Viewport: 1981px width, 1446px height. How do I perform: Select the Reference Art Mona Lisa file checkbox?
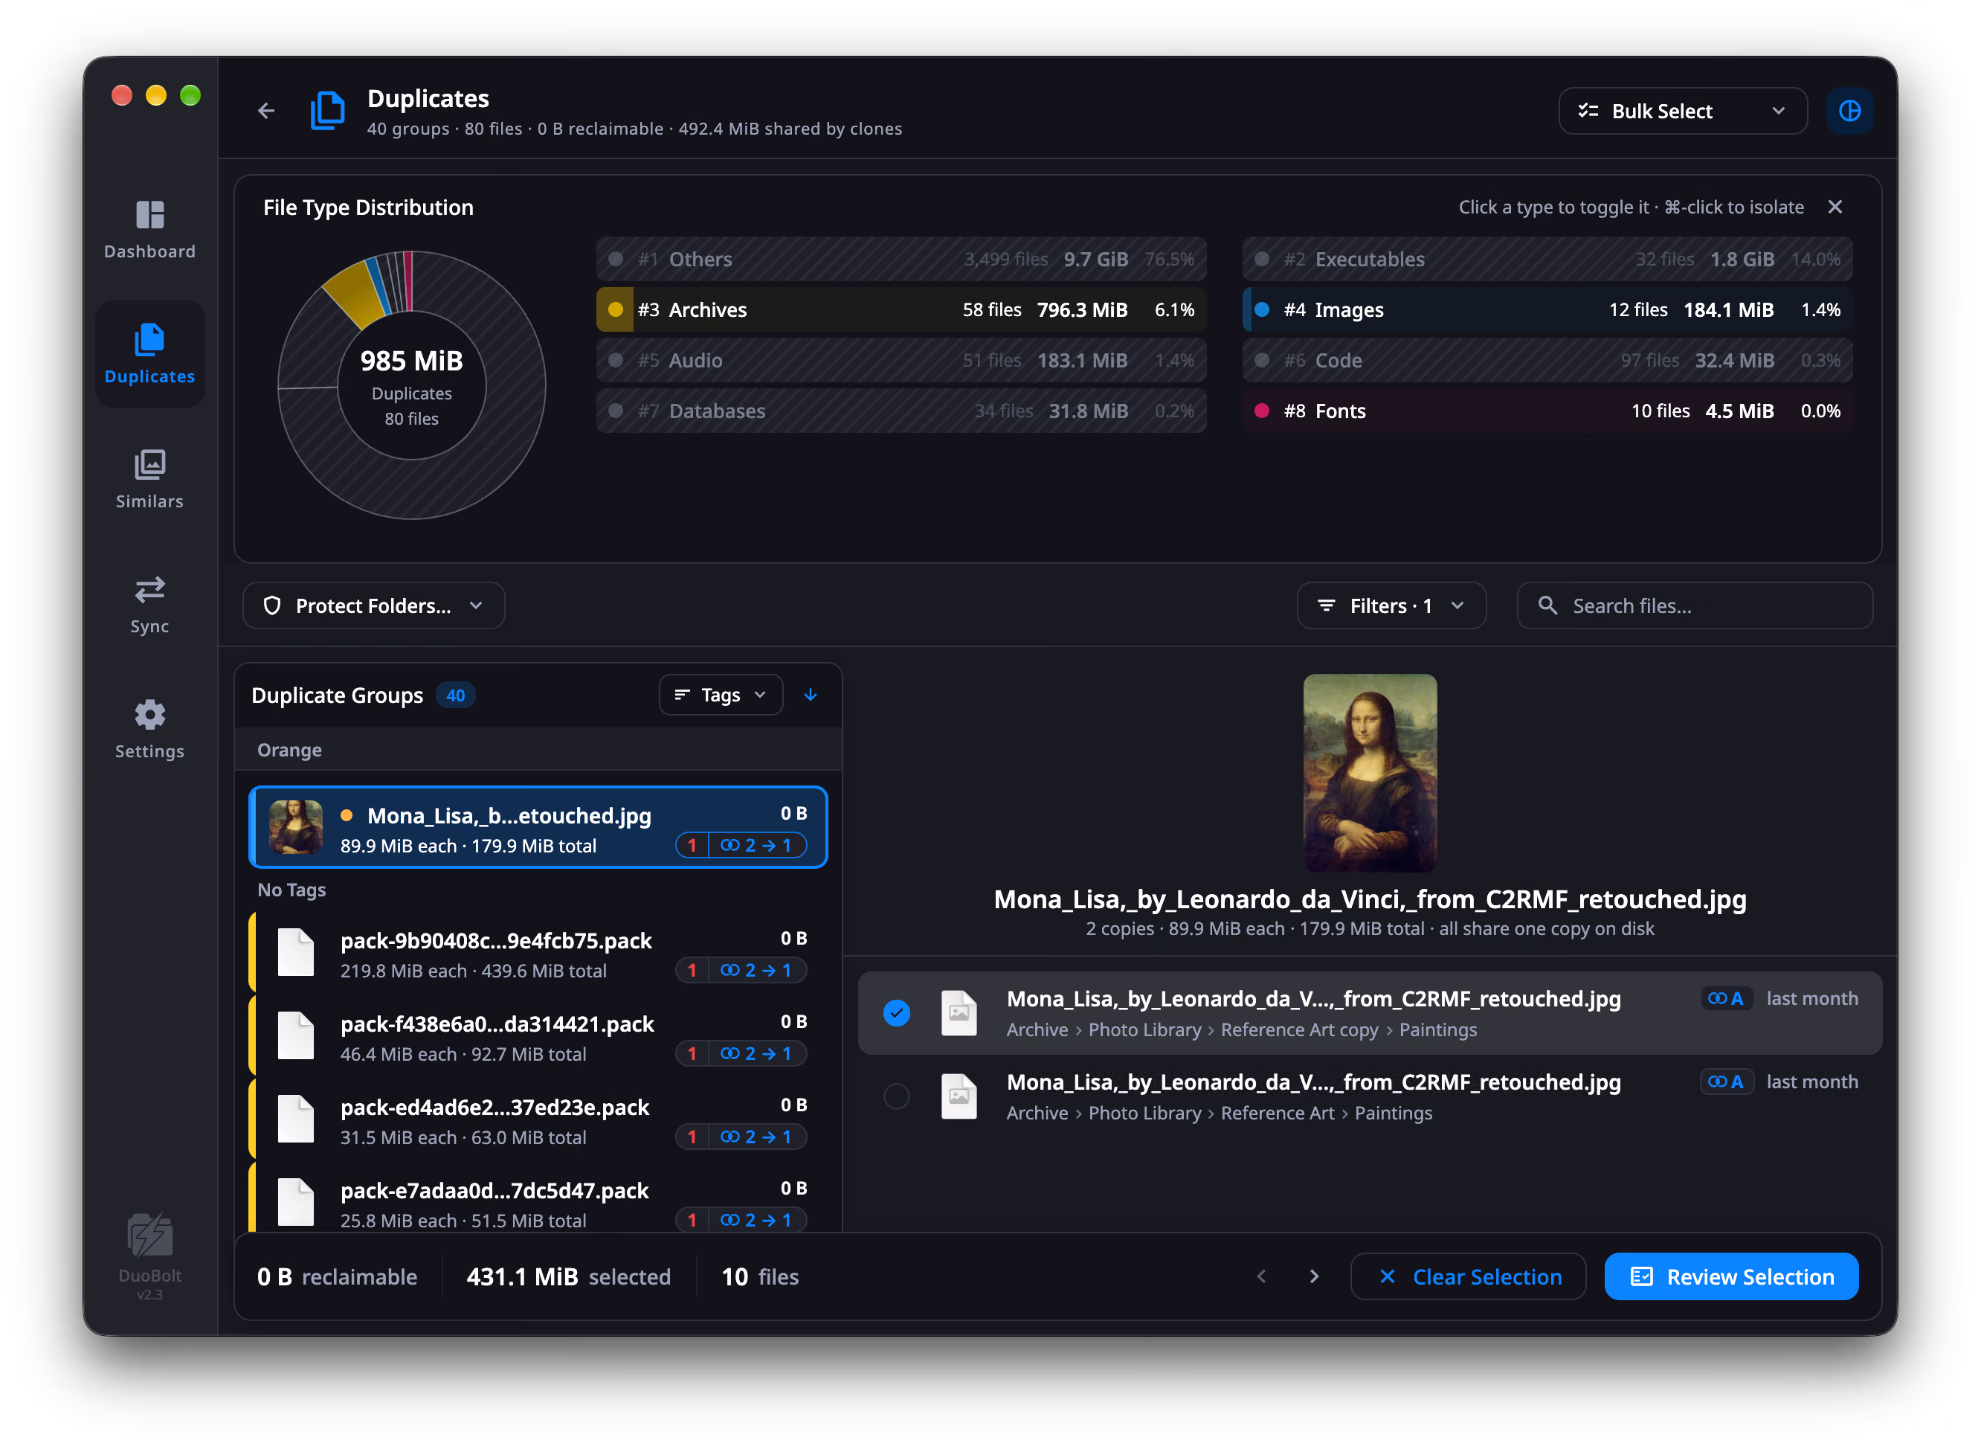click(896, 1096)
